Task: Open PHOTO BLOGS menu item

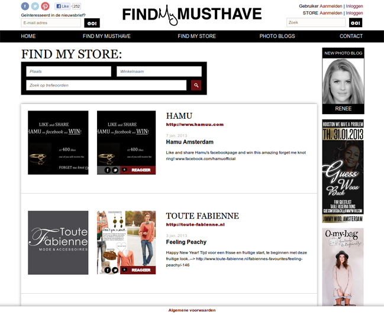Action: pyautogui.click(x=277, y=36)
